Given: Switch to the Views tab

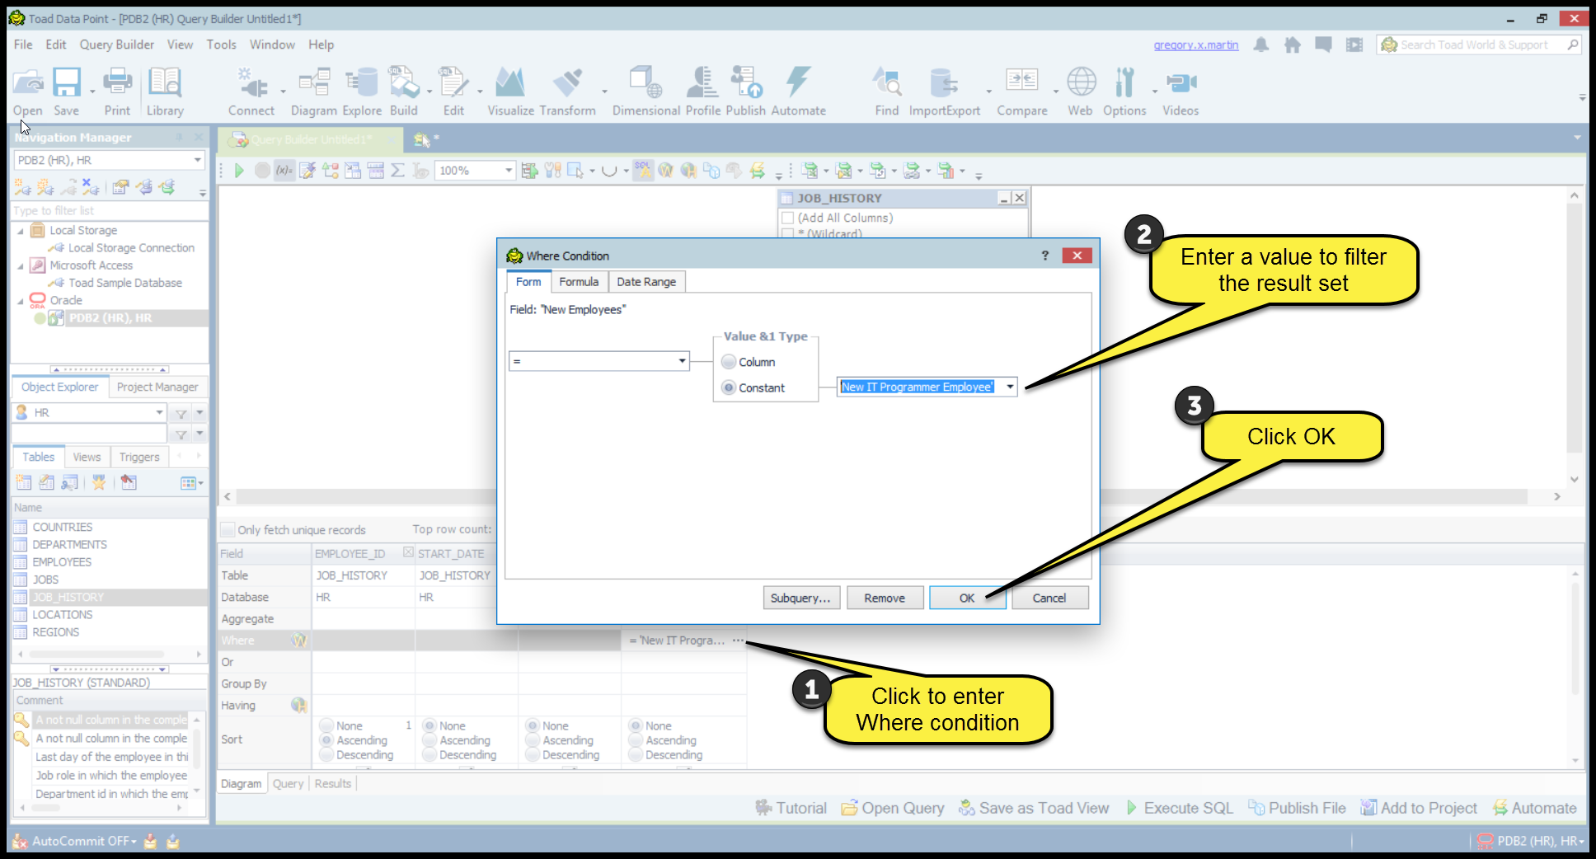Looking at the screenshot, I should pyautogui.click(x=87, y=457).
